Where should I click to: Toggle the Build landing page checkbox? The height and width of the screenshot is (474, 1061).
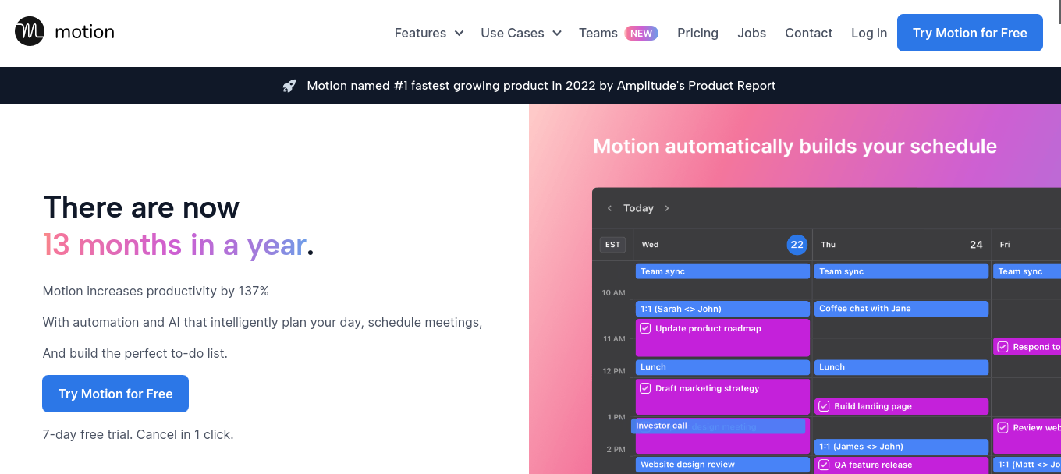[x=824, y=406]
